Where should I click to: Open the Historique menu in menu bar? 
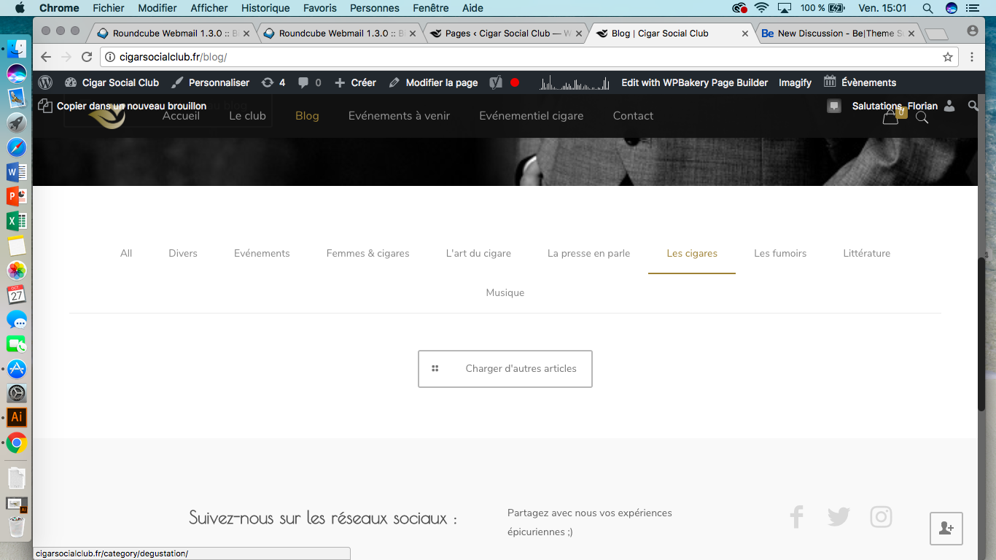(x=265, y=8)
